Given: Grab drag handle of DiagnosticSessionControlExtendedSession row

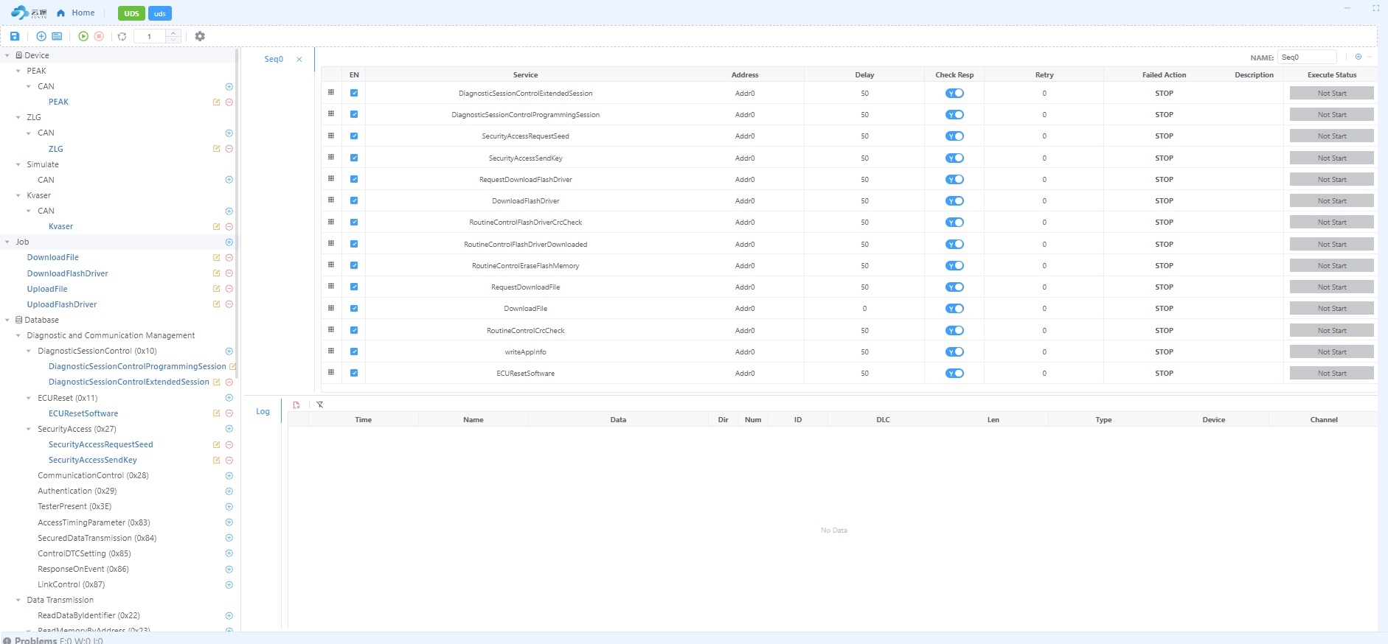Looking at the screenshot, I should click(331, 93).
